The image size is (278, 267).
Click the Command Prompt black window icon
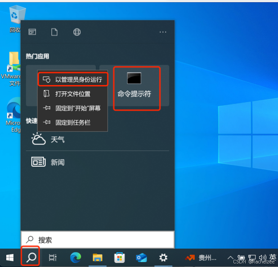134,78
